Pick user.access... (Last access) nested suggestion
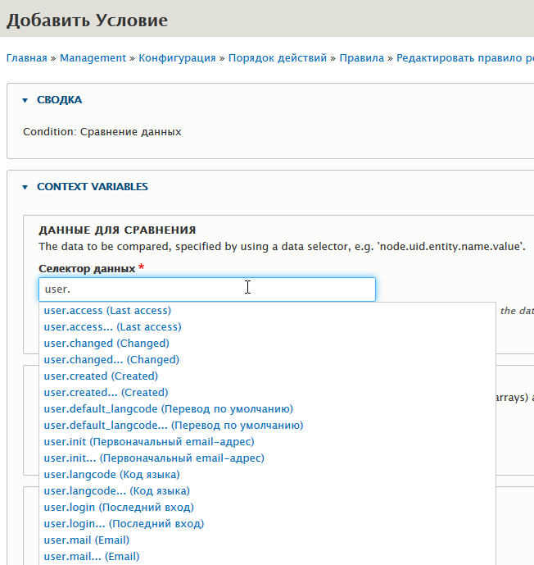 point(112,327)
